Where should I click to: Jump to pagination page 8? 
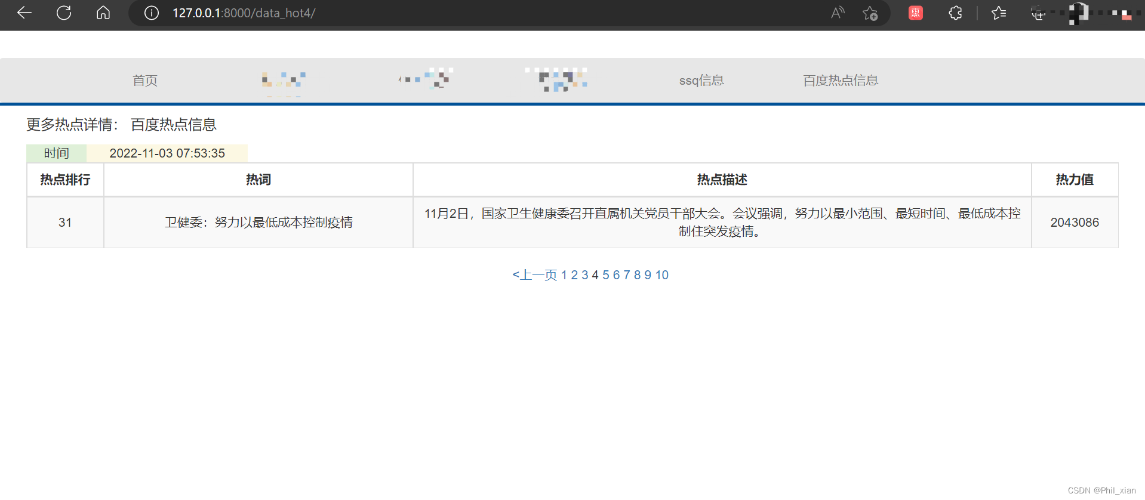[638, 275]
